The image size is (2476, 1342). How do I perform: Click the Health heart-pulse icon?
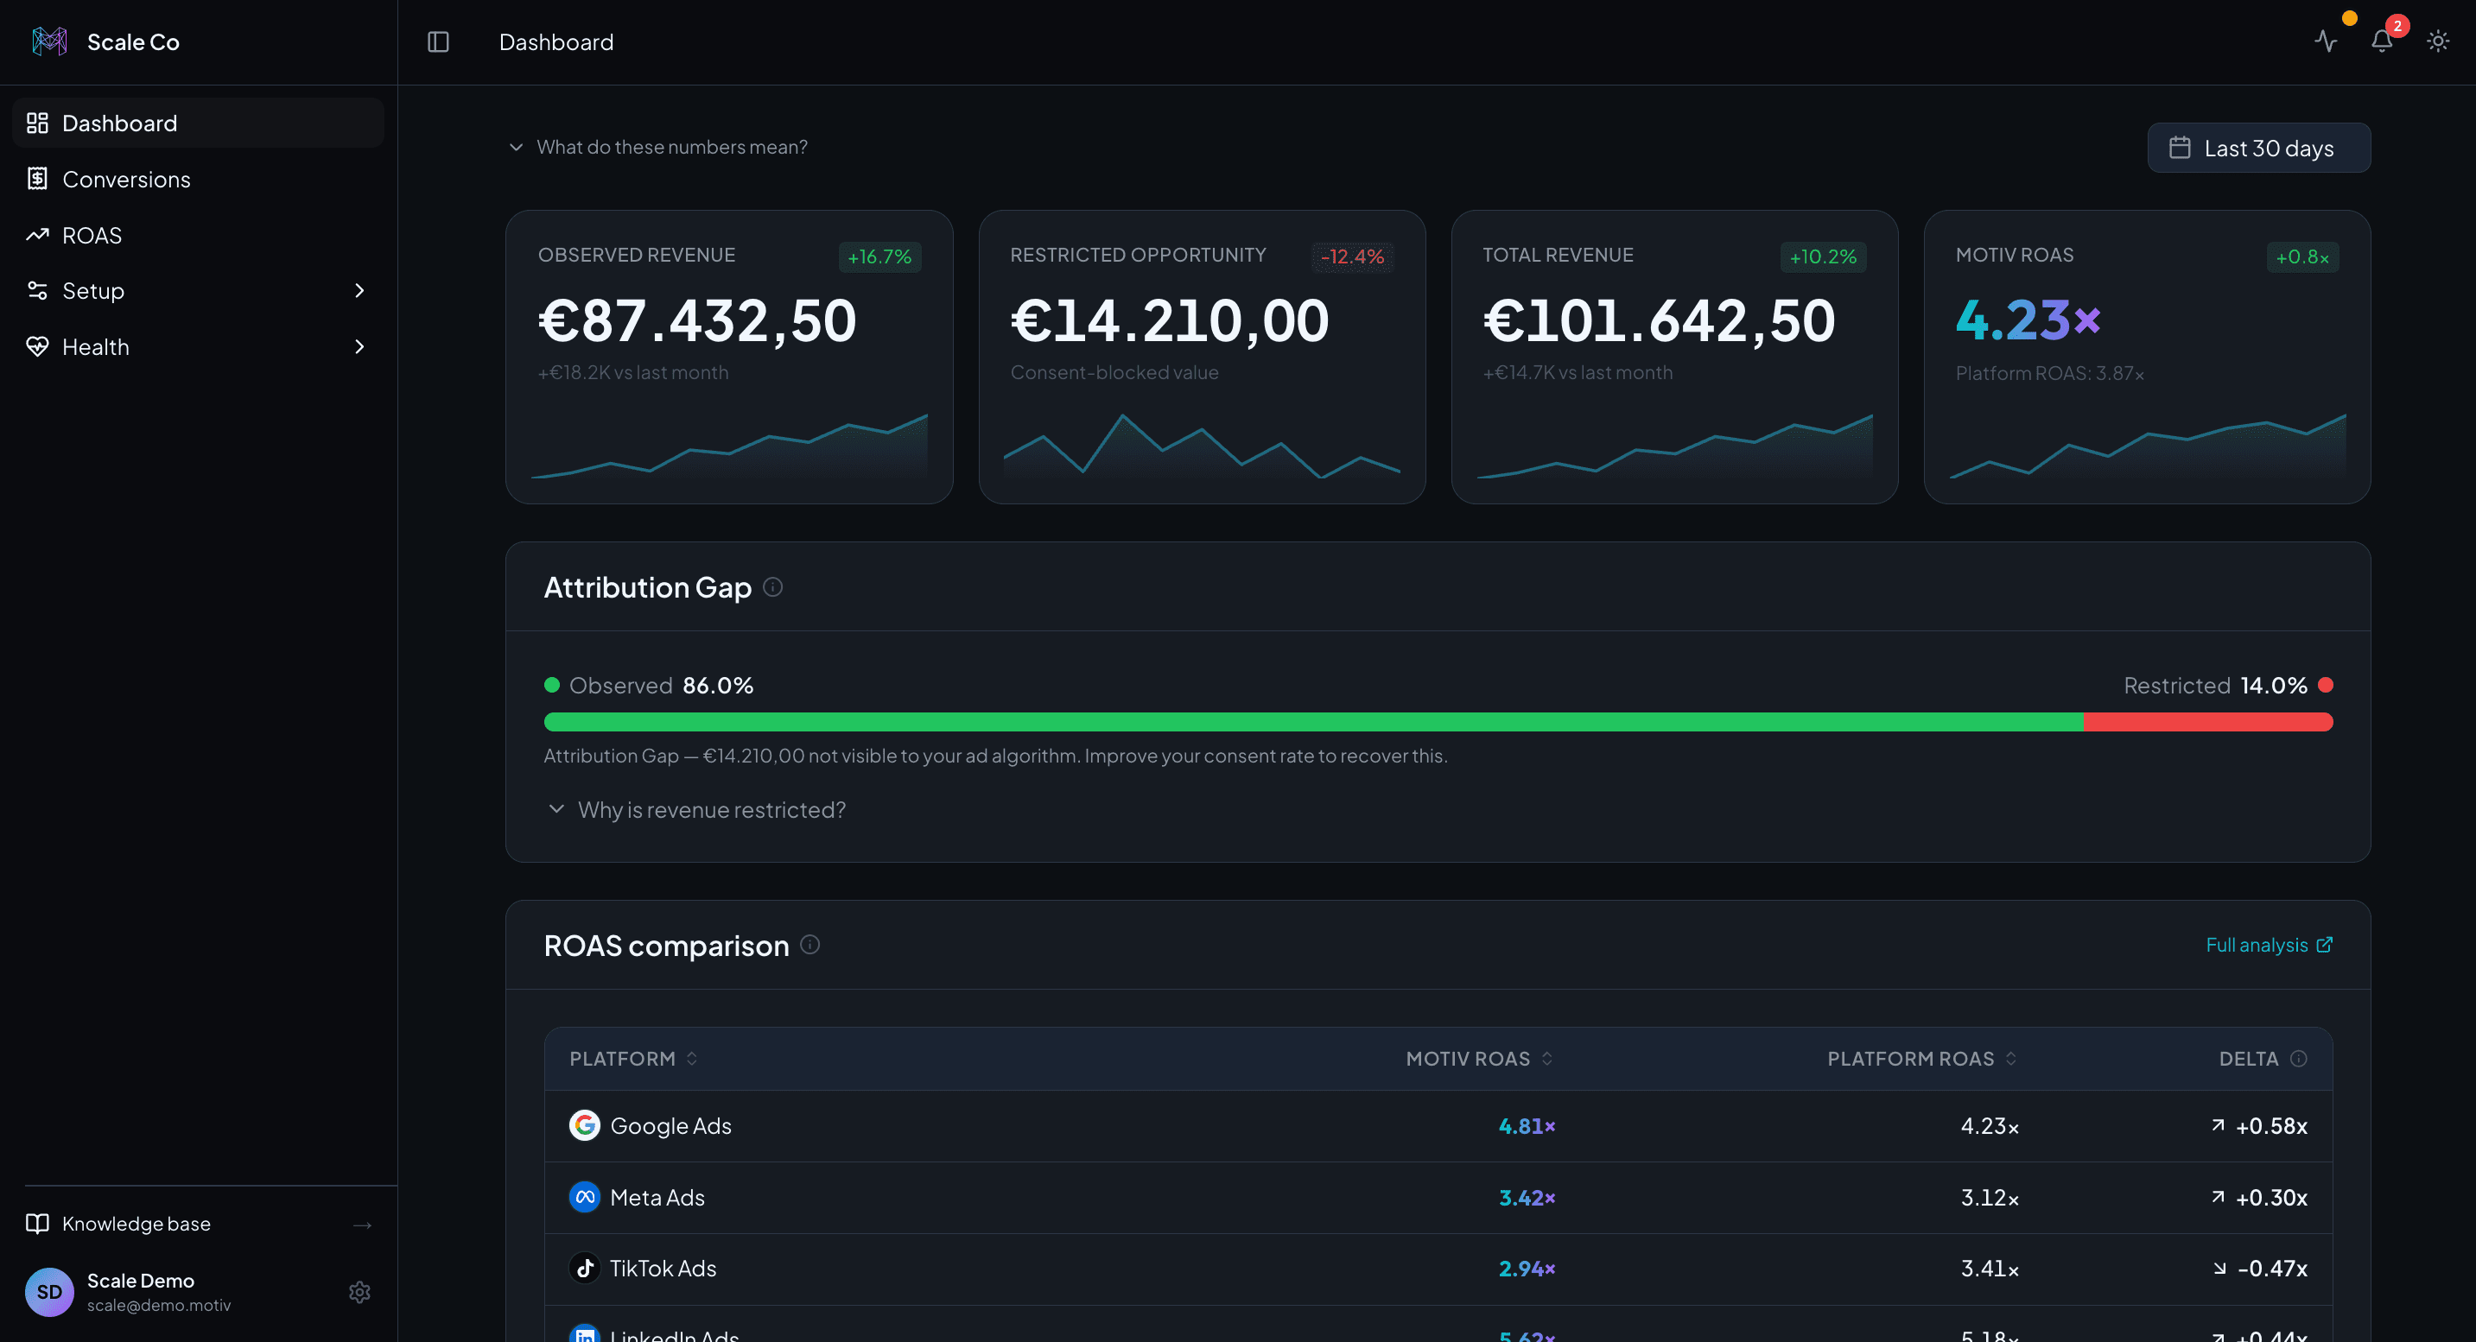point(37,347)
